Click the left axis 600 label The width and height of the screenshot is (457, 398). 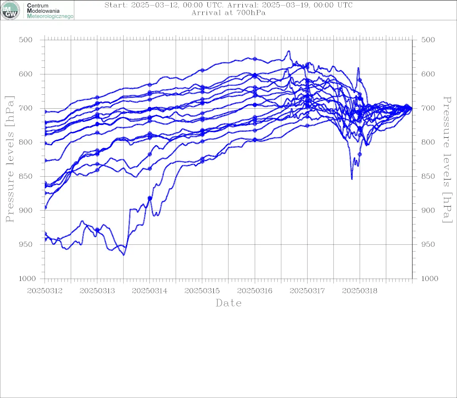[26, 74]
